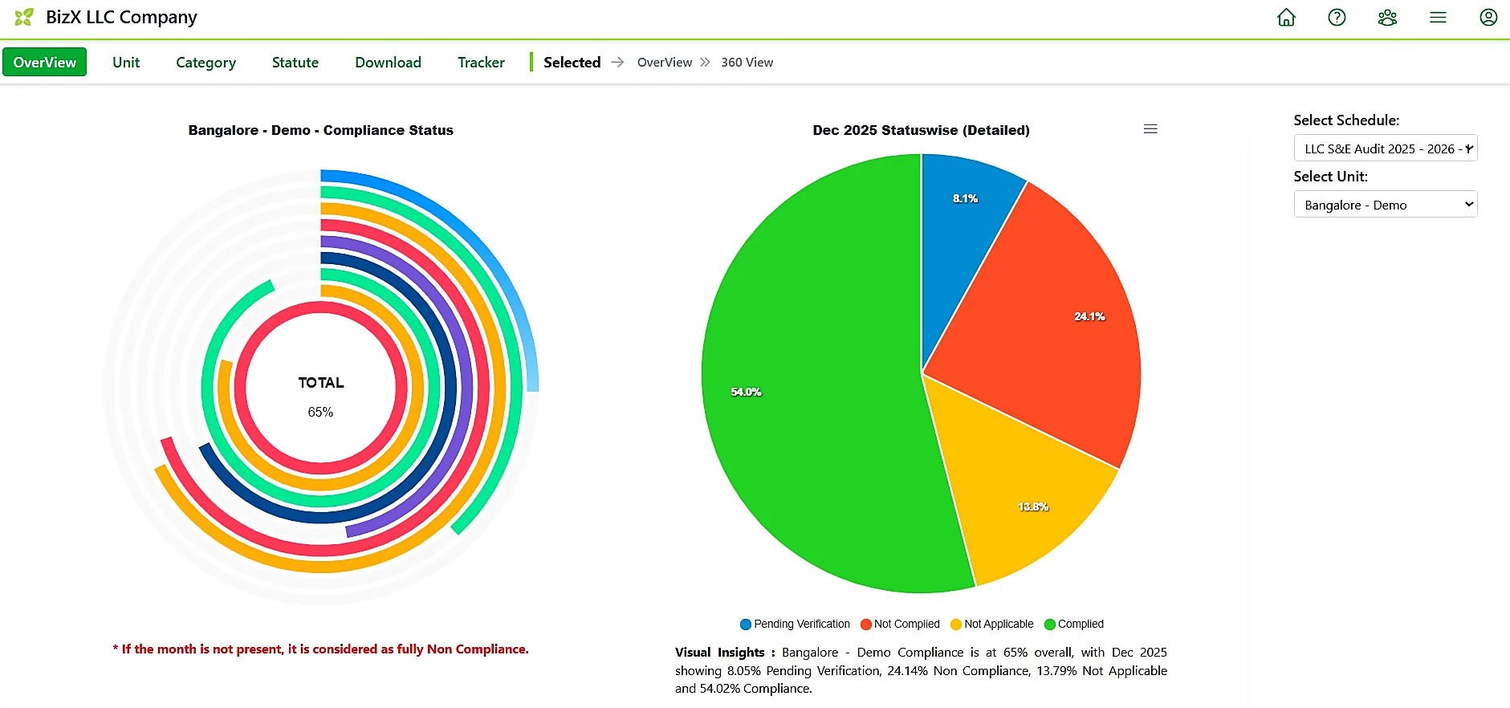This screenshot has width=1510, height=708.
Task: Click the Visual Insights paragraph
Action: point(921,670)
